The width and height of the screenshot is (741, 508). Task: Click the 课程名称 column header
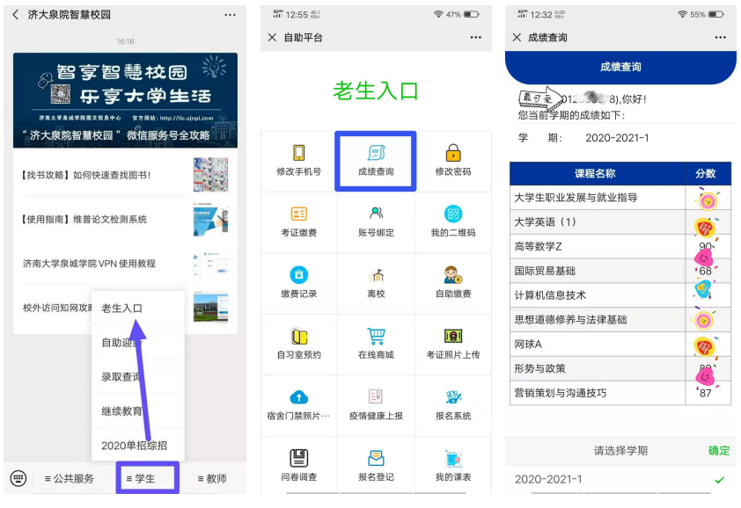point(598,173)
